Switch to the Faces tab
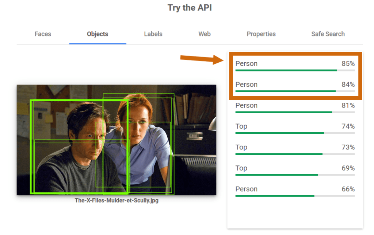The image size is (374, 235). pos(43,34)
